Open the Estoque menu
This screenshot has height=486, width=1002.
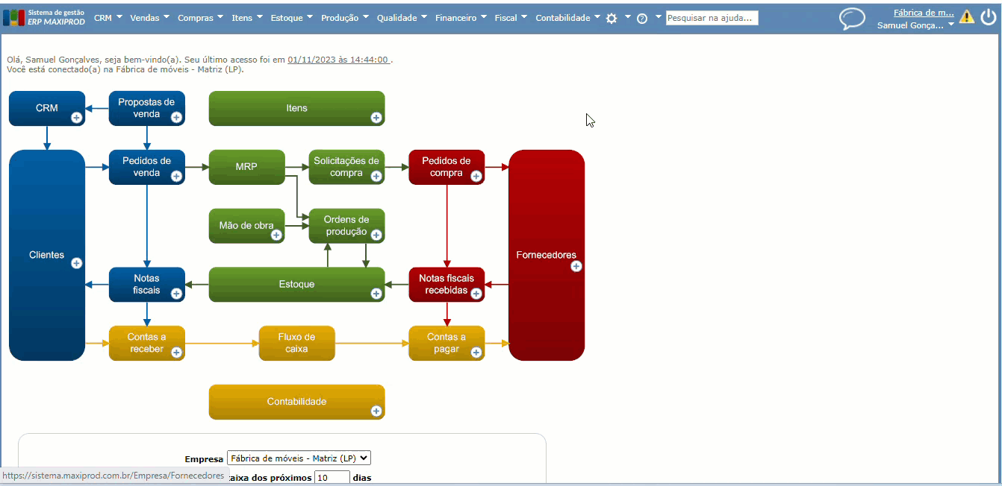tap(292, 18)
